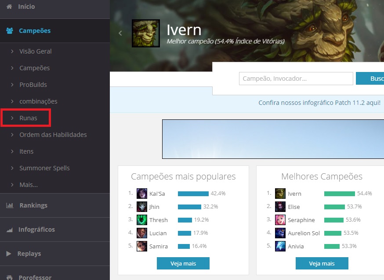Click the Samira name text
This screenshot has width=384, height=280.
coord(159,247)
